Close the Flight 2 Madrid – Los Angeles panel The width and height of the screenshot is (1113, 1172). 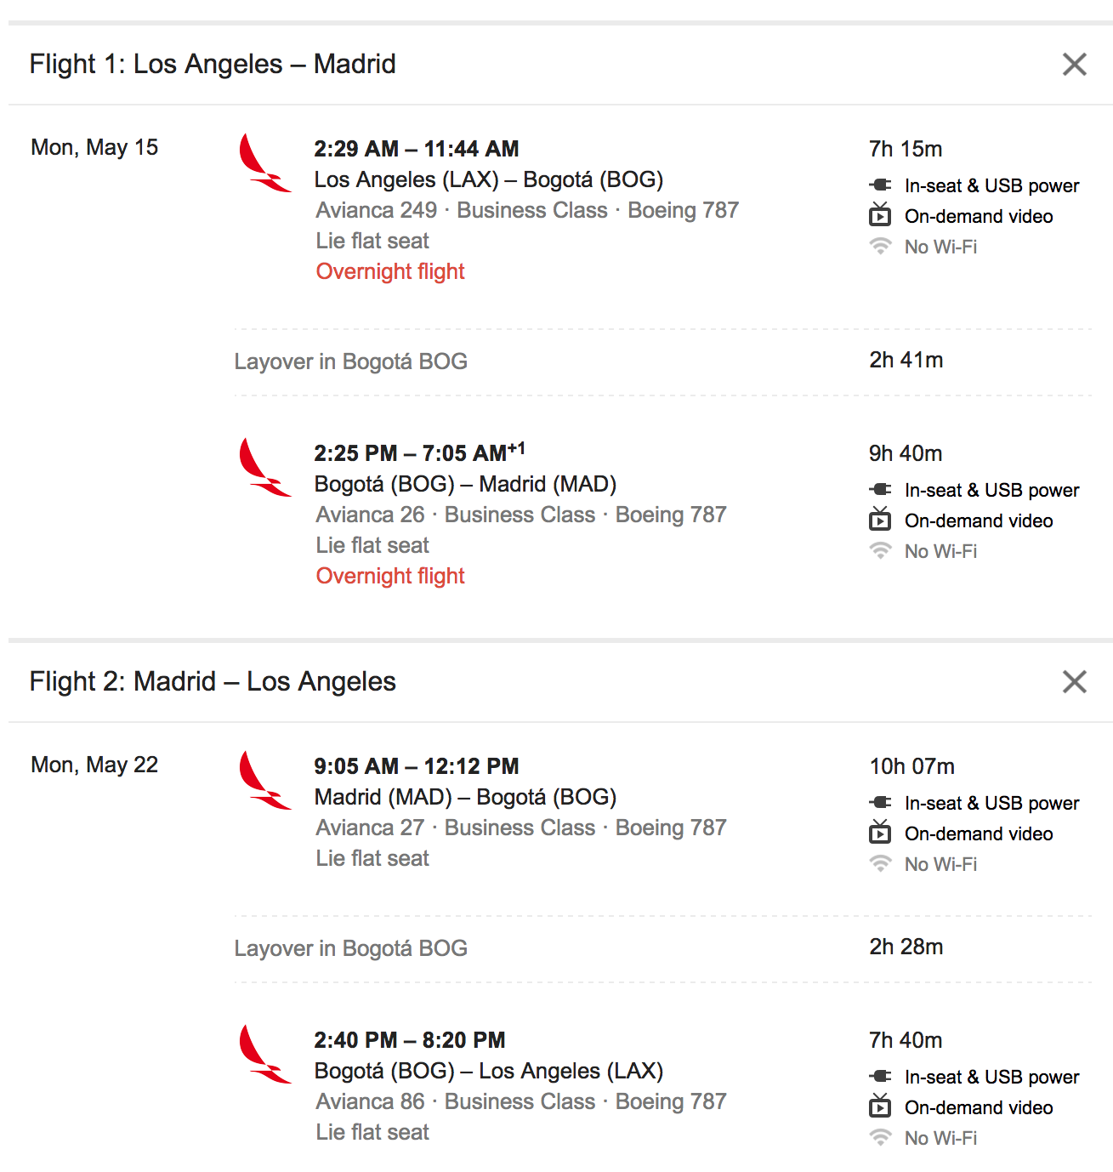pos(1074,681)
